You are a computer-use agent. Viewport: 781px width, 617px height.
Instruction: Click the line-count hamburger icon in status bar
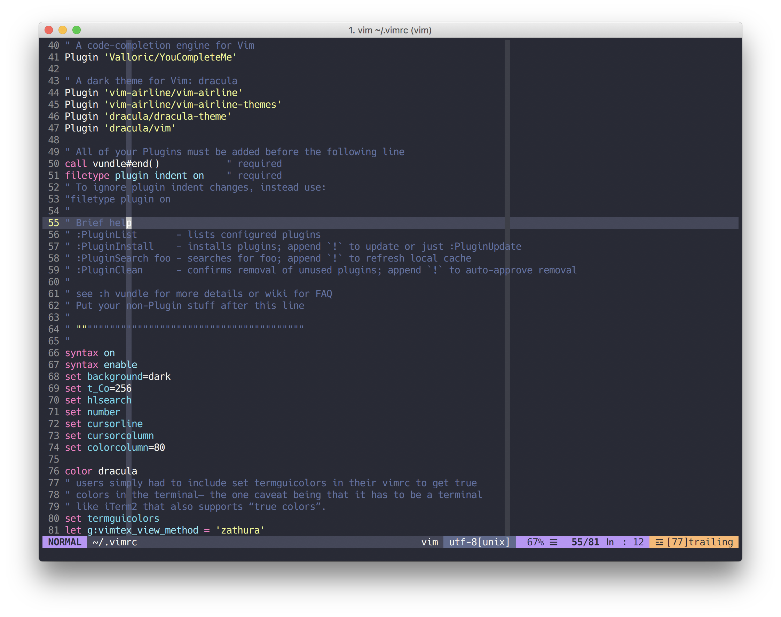point(554,542)
